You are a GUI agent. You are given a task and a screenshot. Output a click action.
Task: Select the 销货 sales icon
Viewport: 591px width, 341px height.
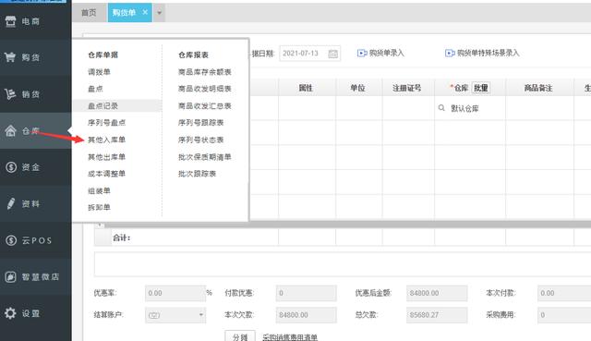(x=10, y=94)
